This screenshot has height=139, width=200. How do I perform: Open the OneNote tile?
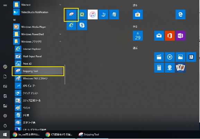click(180, 36)
